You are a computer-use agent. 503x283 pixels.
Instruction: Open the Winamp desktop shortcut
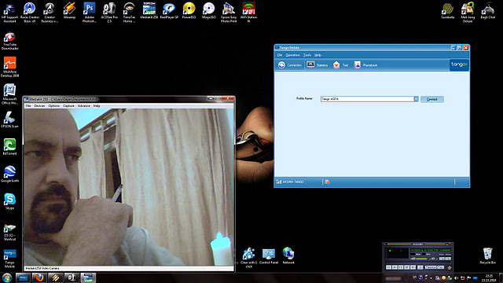[x=69, y=10]
